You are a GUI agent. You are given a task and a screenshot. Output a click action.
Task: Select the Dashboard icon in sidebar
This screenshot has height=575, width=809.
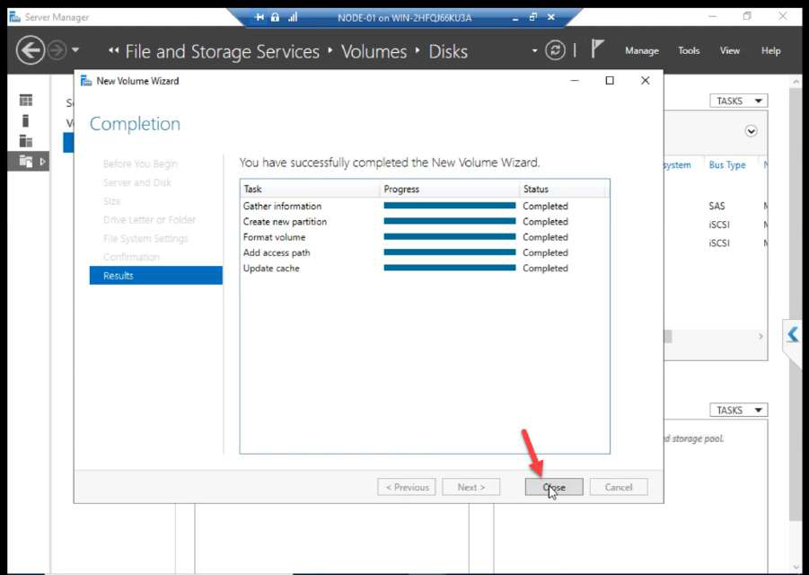[26, 100]
